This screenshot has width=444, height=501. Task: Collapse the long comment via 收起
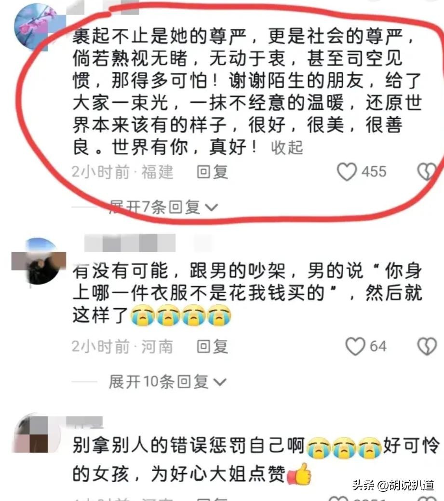(287, 148)
